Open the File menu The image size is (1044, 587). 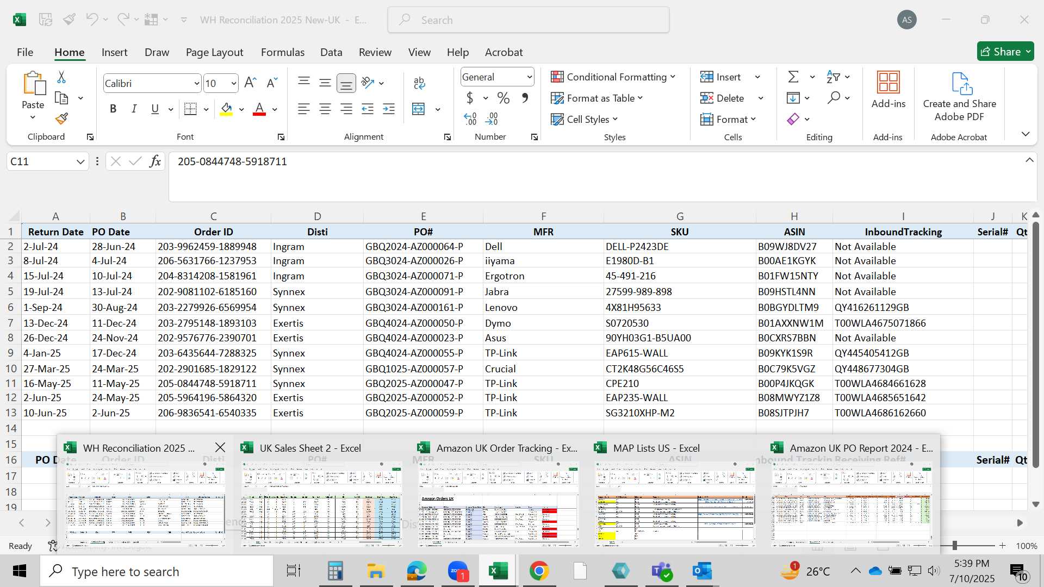25,52
